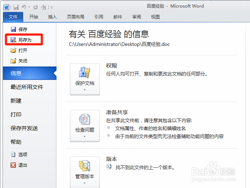Image resolution: width=250 pixels, height=188 pixels.
Task: Open the 引用 ribbon tab
Action: pyautogui.click(x=99, y=17)
